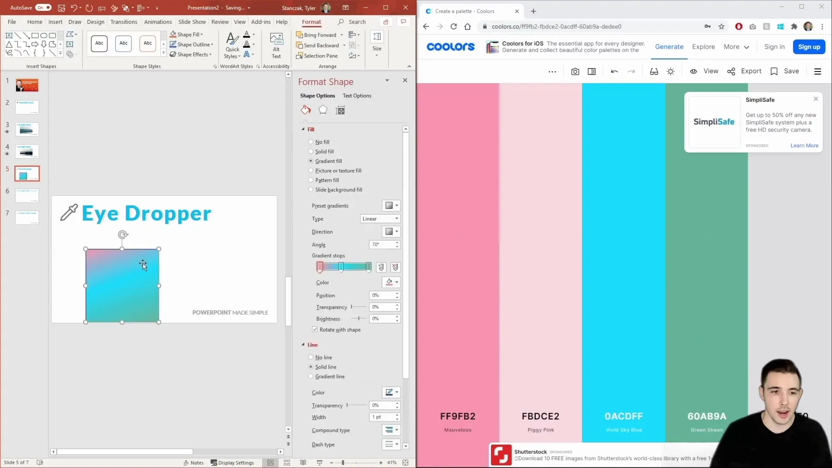Open the Animations ribbon tab
This screenshot has width=832, height=468.
click(x=158, y=22)
